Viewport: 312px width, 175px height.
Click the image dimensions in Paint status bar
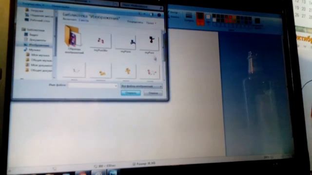pos(105,166)
